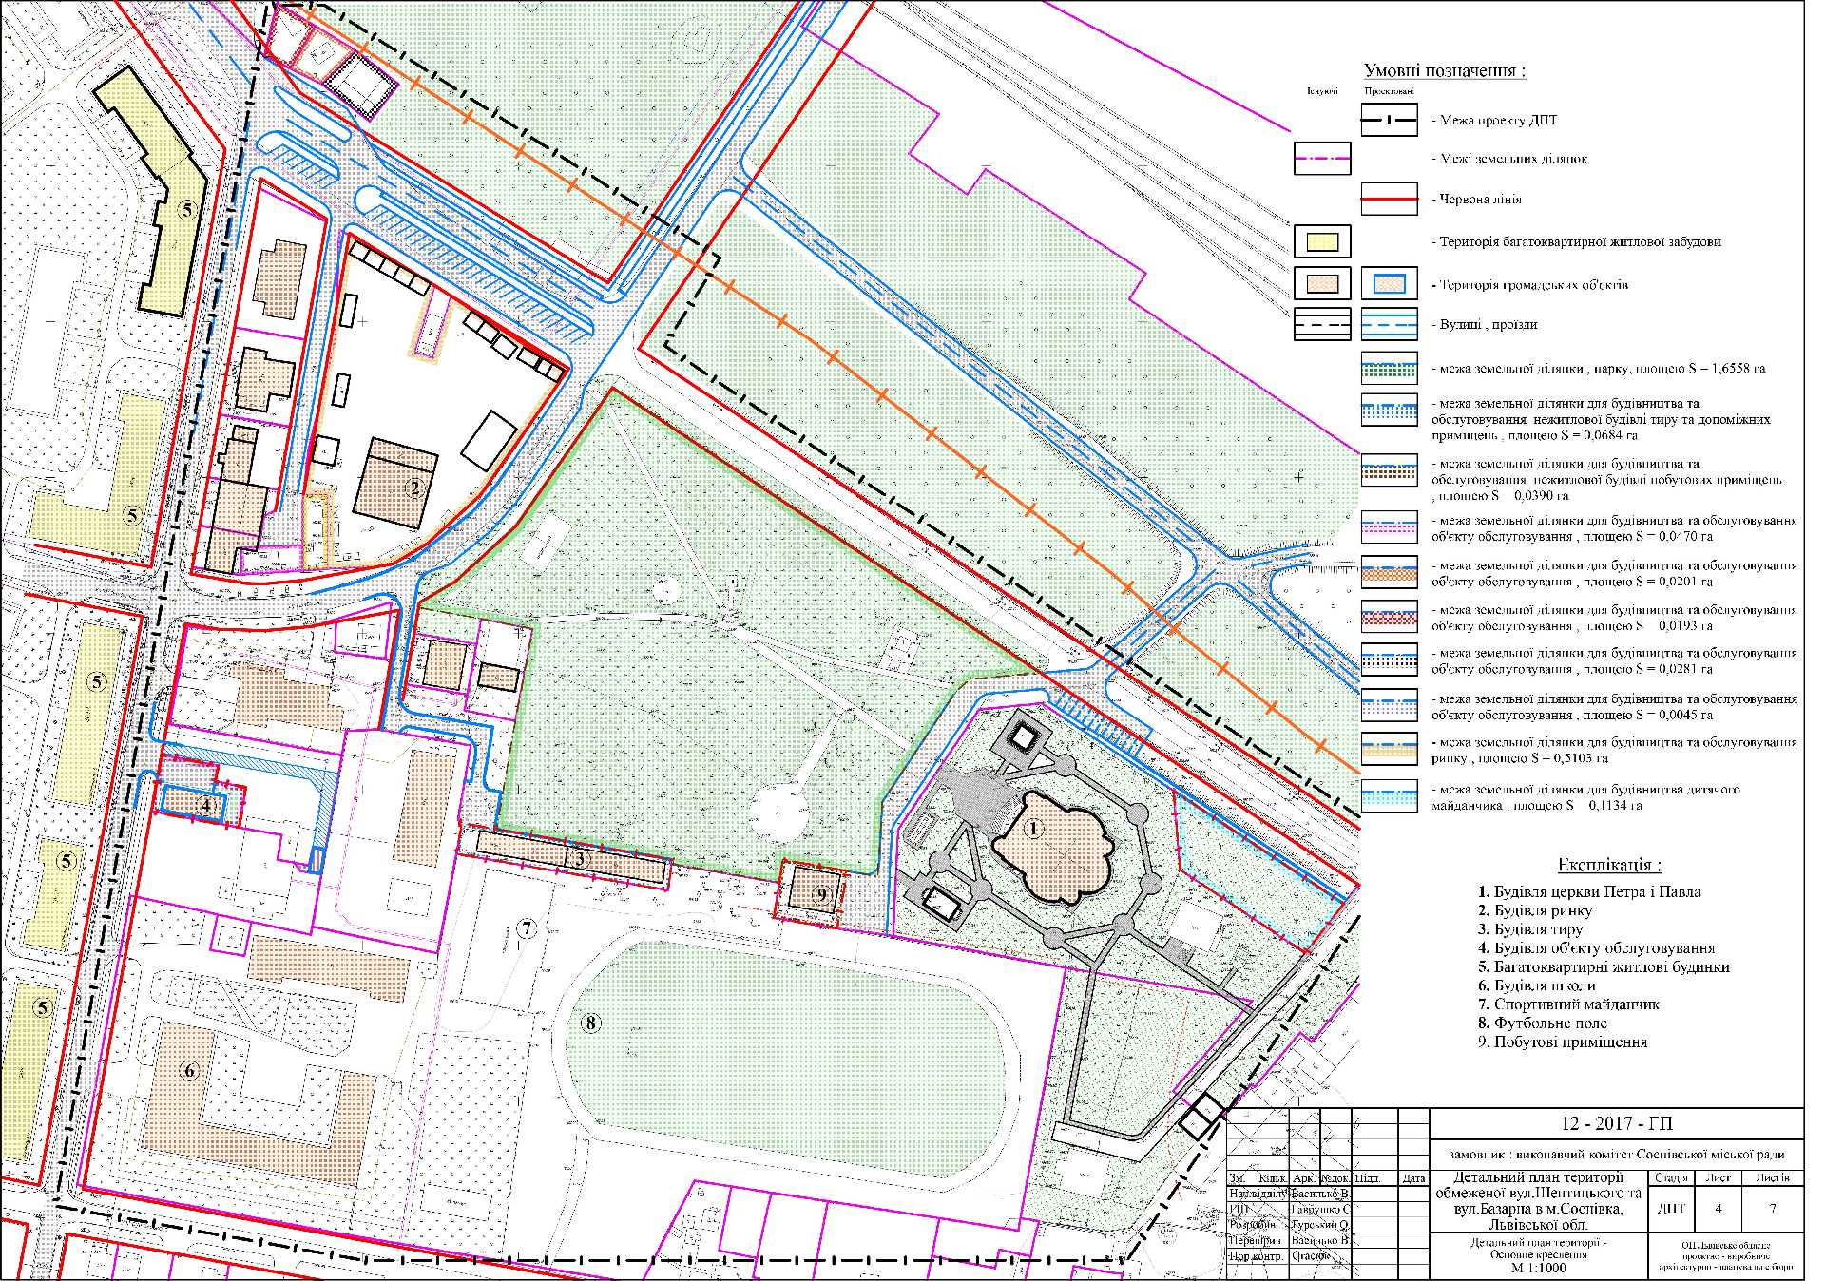This screenshot has width=1825, height=1281.
Task: Click circled marker 7 on sports ground
Action: click(528, 928)
